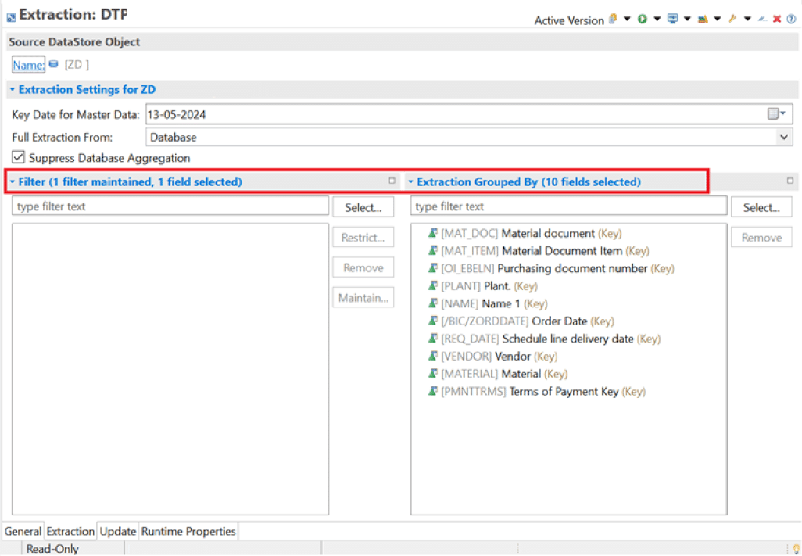The width and height of the screenshot is (802, 556).
Task: Click the colored process chain toolbar icon
Action: pos(703,19)
